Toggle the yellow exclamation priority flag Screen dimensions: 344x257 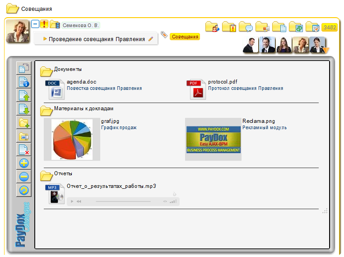(x=44, y=24)
